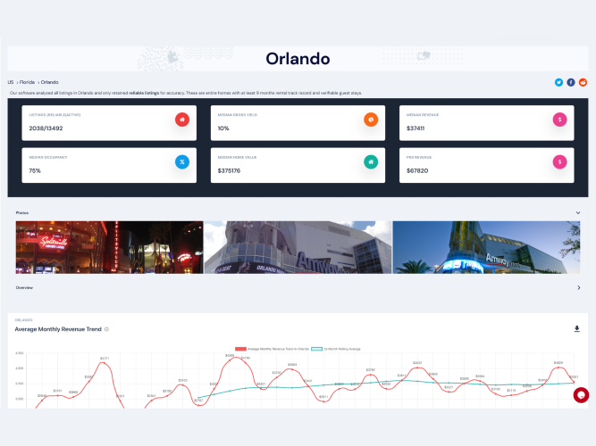The image size is (596, 446).
Task: Click the Orlando page heading
Action: click(x=298, y=59)
